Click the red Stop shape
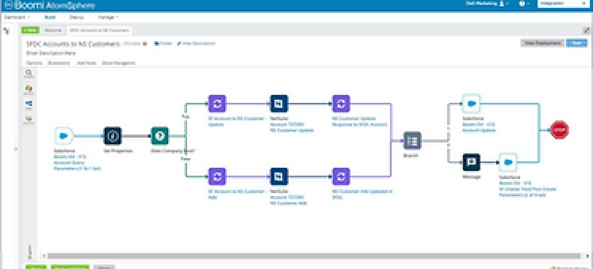The image size is (593, 269). click(x=559, y=130)
